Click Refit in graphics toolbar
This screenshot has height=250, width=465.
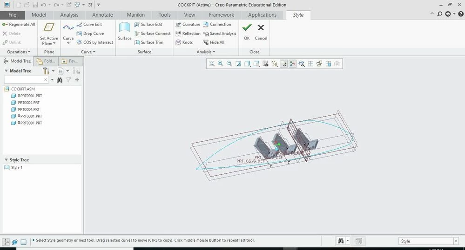[x=212, y=64]
